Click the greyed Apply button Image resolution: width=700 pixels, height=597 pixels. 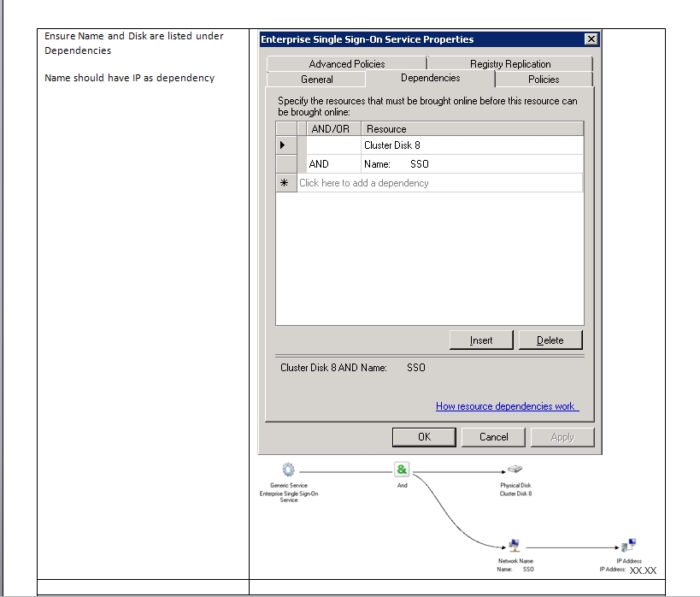[x=562, y=437]
